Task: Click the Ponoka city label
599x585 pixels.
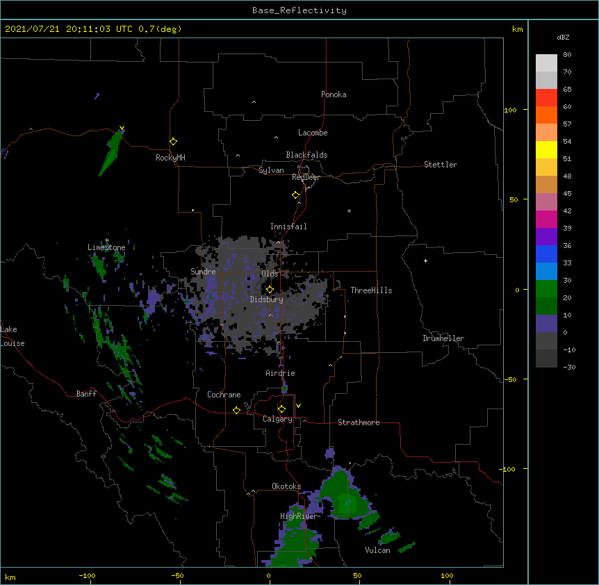Action: 334,94
